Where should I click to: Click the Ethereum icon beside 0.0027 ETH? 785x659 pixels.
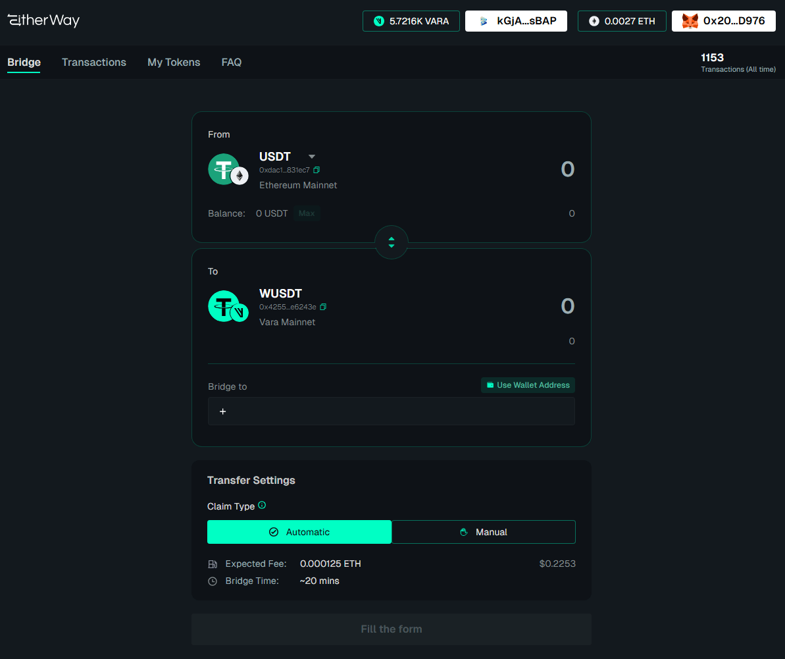click(x=594, y=21)
